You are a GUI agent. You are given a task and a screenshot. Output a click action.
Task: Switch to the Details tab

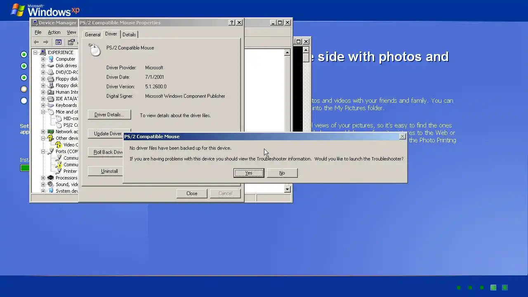pos(129,35)
